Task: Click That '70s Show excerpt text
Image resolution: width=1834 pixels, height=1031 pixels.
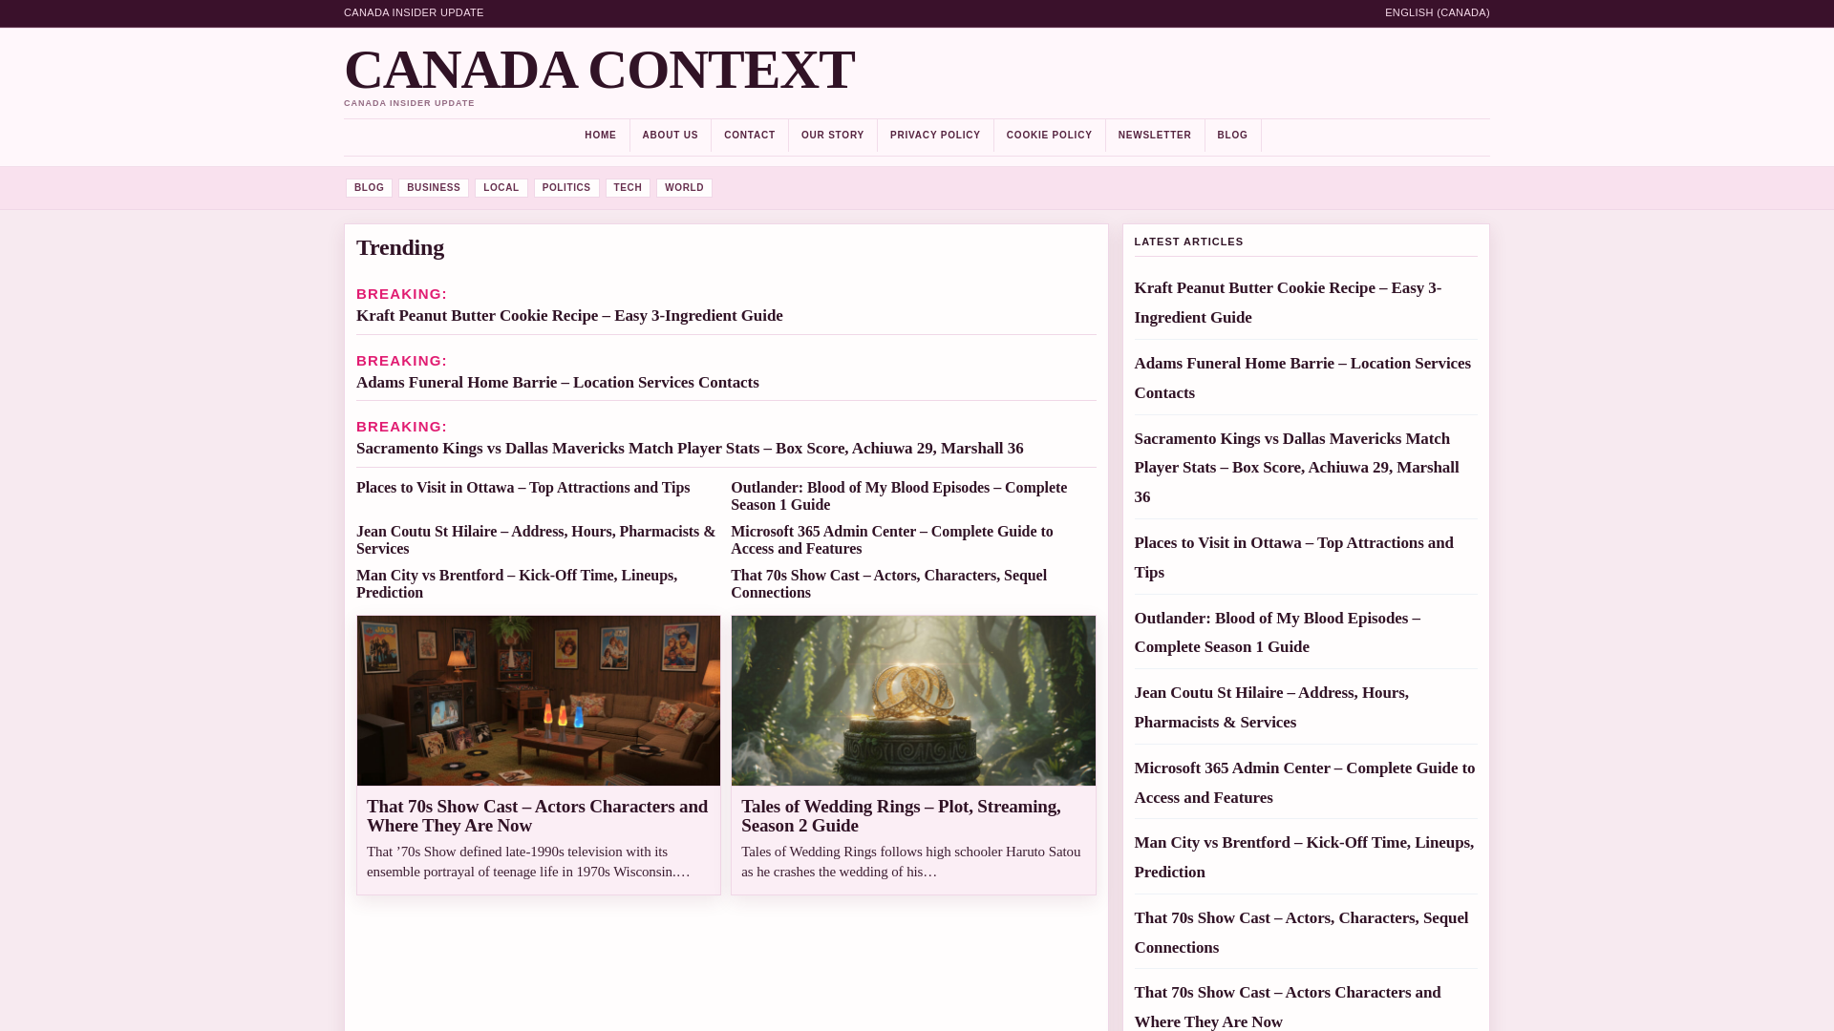Action: click(528, 862)
